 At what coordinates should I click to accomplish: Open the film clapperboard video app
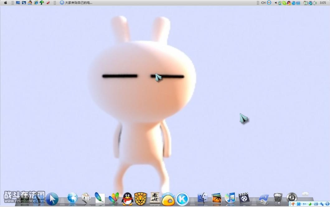click(244, 198)
